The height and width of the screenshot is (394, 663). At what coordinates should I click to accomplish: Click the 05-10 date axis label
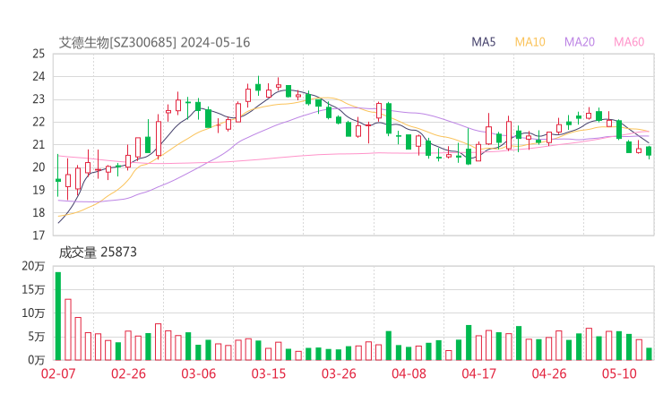click(x=619, y=373)
